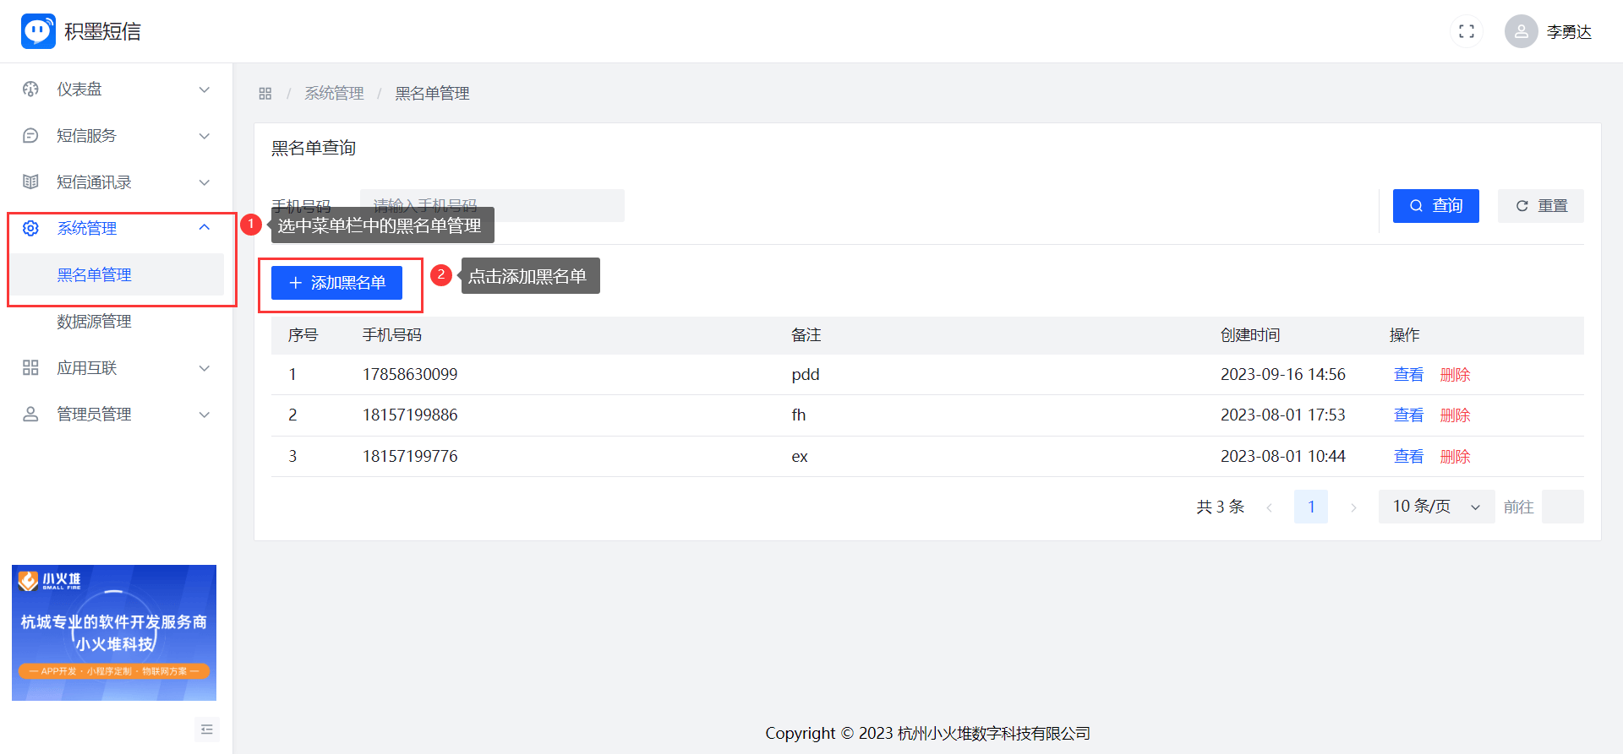Open 数据源管理 menu item
This screenshot has height=754, width=1623.
[94, 322]
